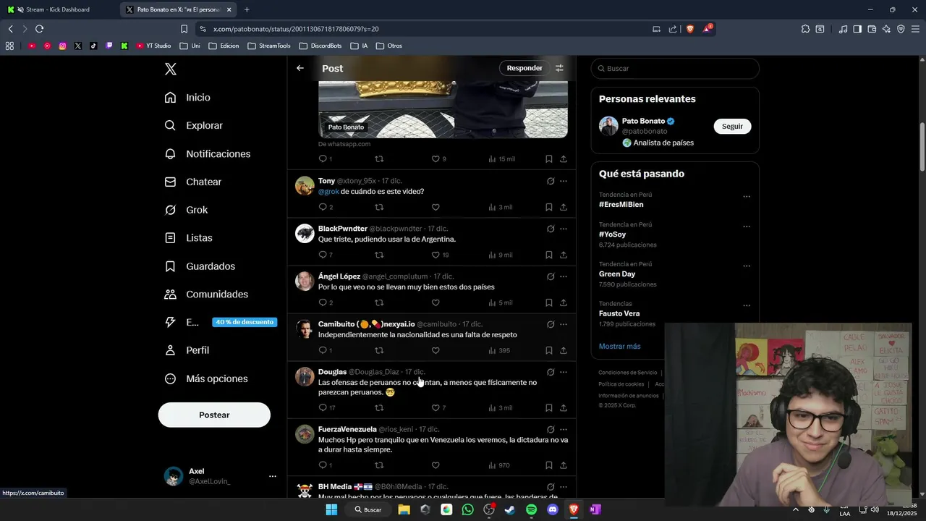
Task: Open WhatsApp from taskbar
Action: (x=467, y=509)
